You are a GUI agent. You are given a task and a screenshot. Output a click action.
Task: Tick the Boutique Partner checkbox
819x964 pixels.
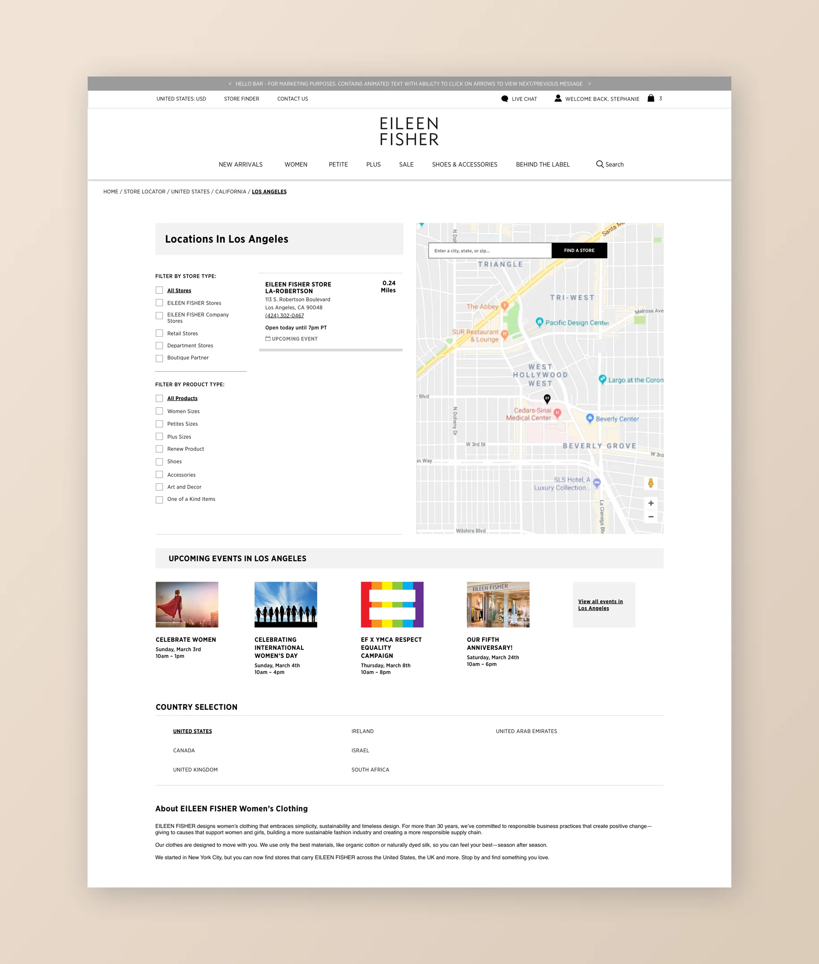pos(159,358)
